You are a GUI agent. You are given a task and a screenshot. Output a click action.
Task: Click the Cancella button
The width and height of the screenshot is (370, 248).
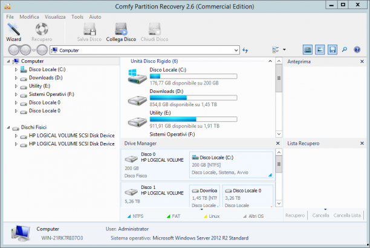tap(320, 215)
